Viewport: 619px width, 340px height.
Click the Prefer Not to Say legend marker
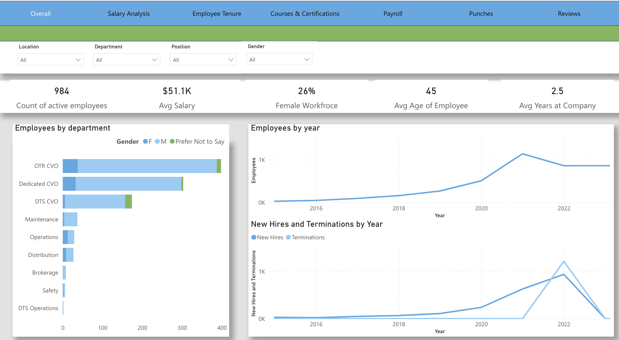(172, 141)
